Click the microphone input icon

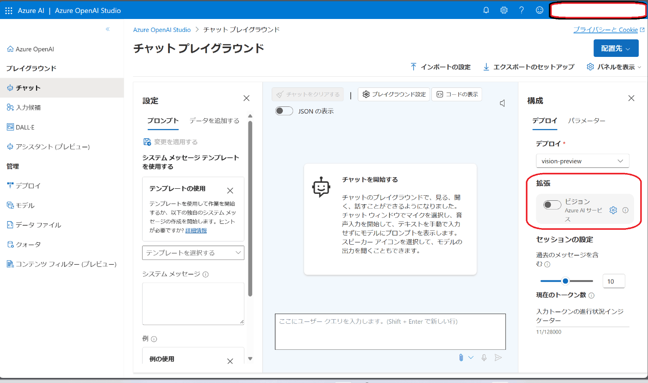[484, 358]
